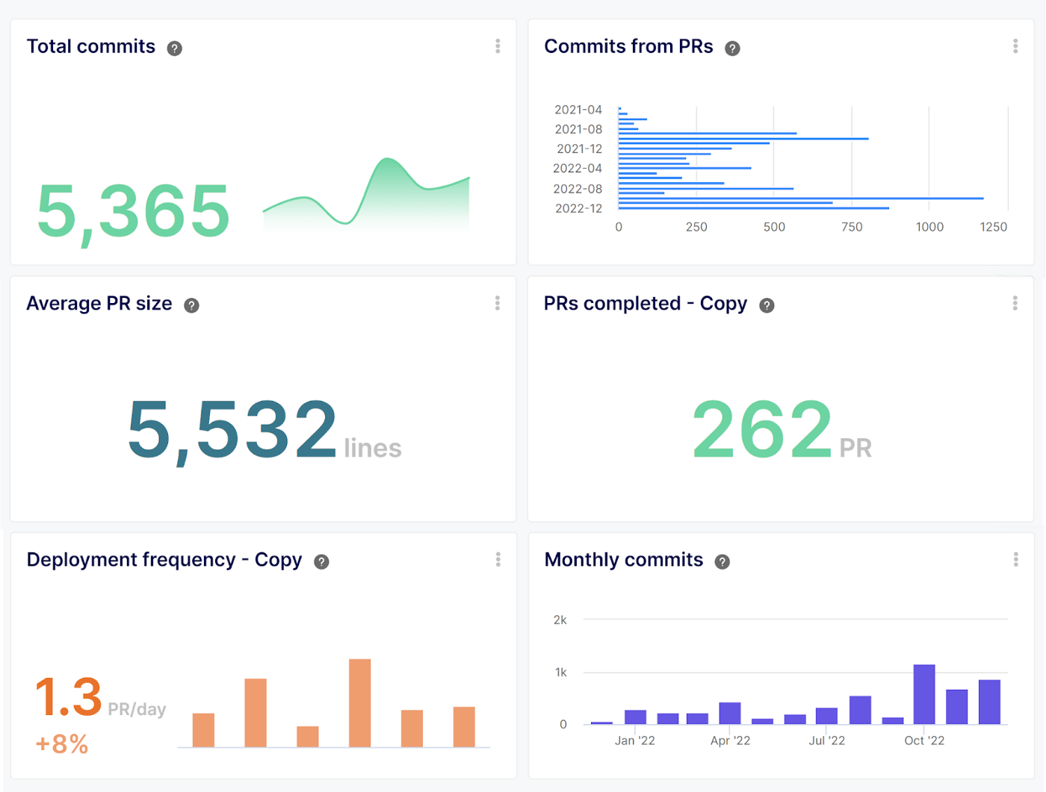Click the 262 PR completed value
The image size is (1046, 792).
[x=761, y=429]
